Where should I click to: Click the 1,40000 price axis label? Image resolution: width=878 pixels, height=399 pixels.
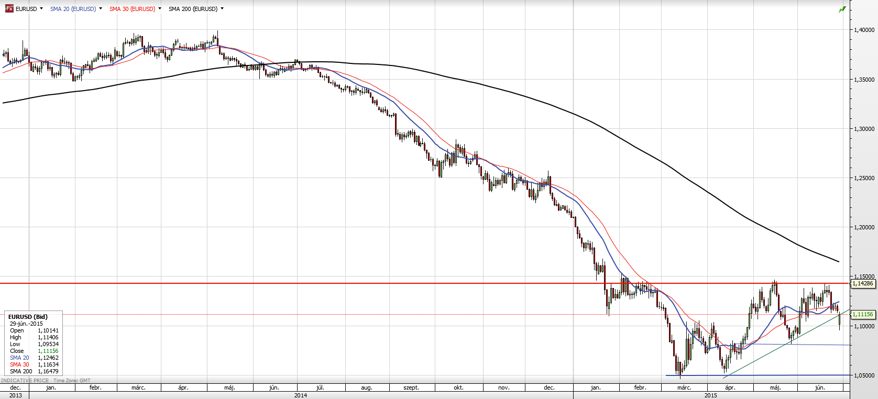864,30
